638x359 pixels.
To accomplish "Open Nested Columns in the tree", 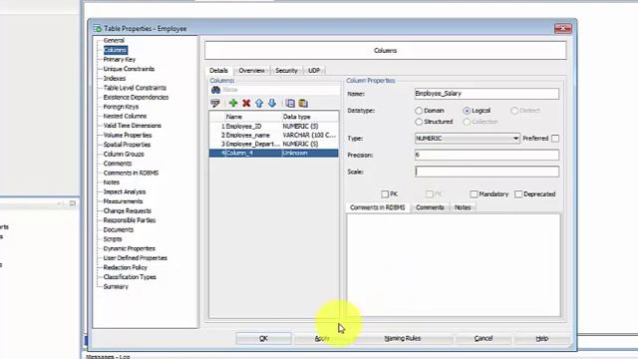I will pyautogui.click(x=125, y=116).
